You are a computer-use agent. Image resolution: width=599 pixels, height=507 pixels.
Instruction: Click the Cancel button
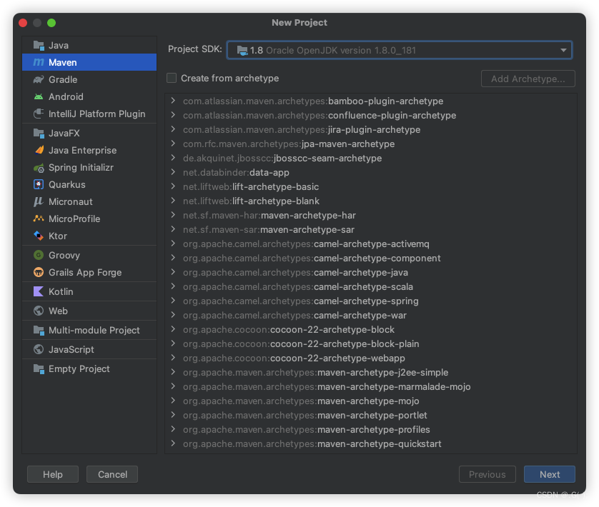[112, 474]
